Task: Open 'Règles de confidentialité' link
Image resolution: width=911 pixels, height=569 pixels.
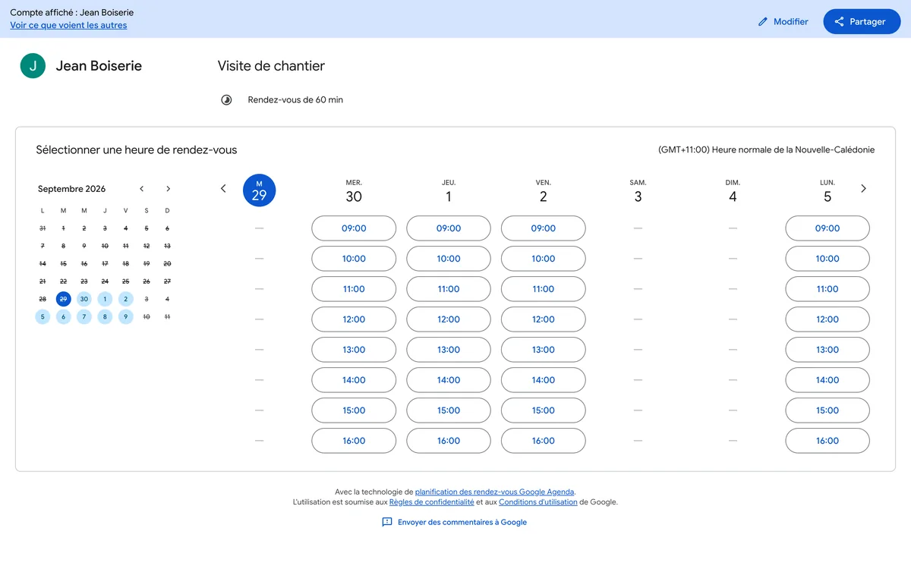Action: click(432, 501)
